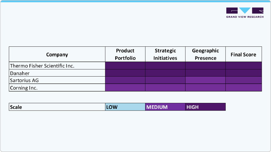Viewport: 271px width, 152px height.
Task: Select the Final Score header cell
Action: pos(244,54)
